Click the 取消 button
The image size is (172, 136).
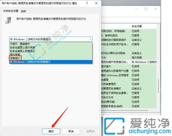tap(71, 131)
